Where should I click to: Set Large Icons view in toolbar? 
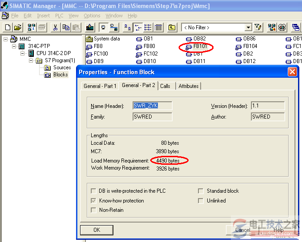pyautogui.click(x=128, y=27)
